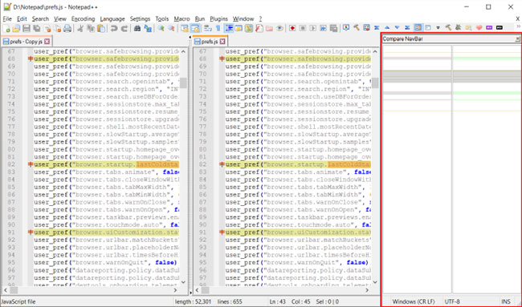The width and height of the screenshot is (522, 307).
Task: Undo the last change via toolbar
Action: coord(114,28)
